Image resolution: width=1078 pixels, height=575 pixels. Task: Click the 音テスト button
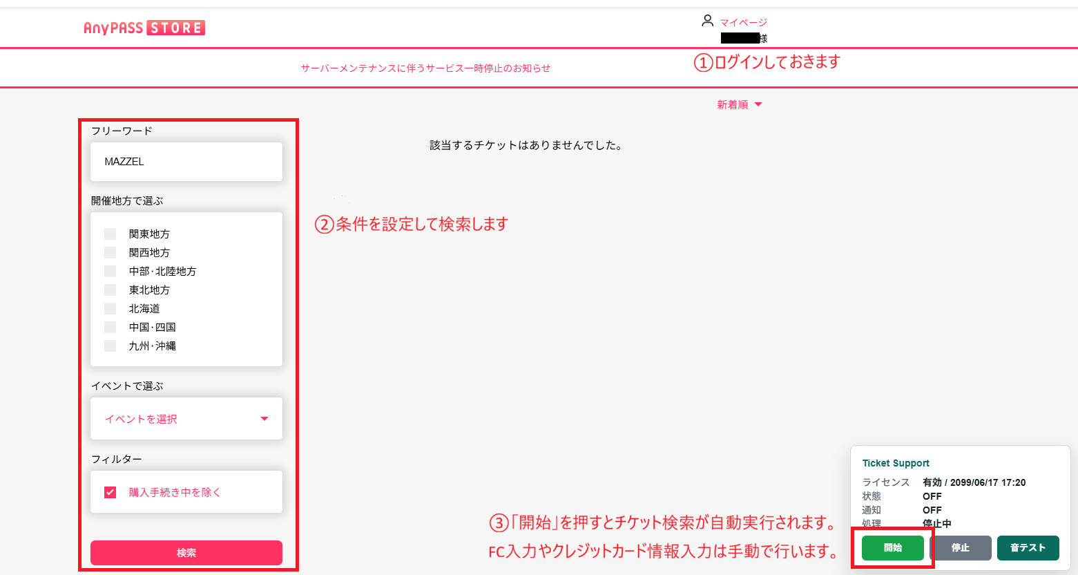[x=1028, y=548]
